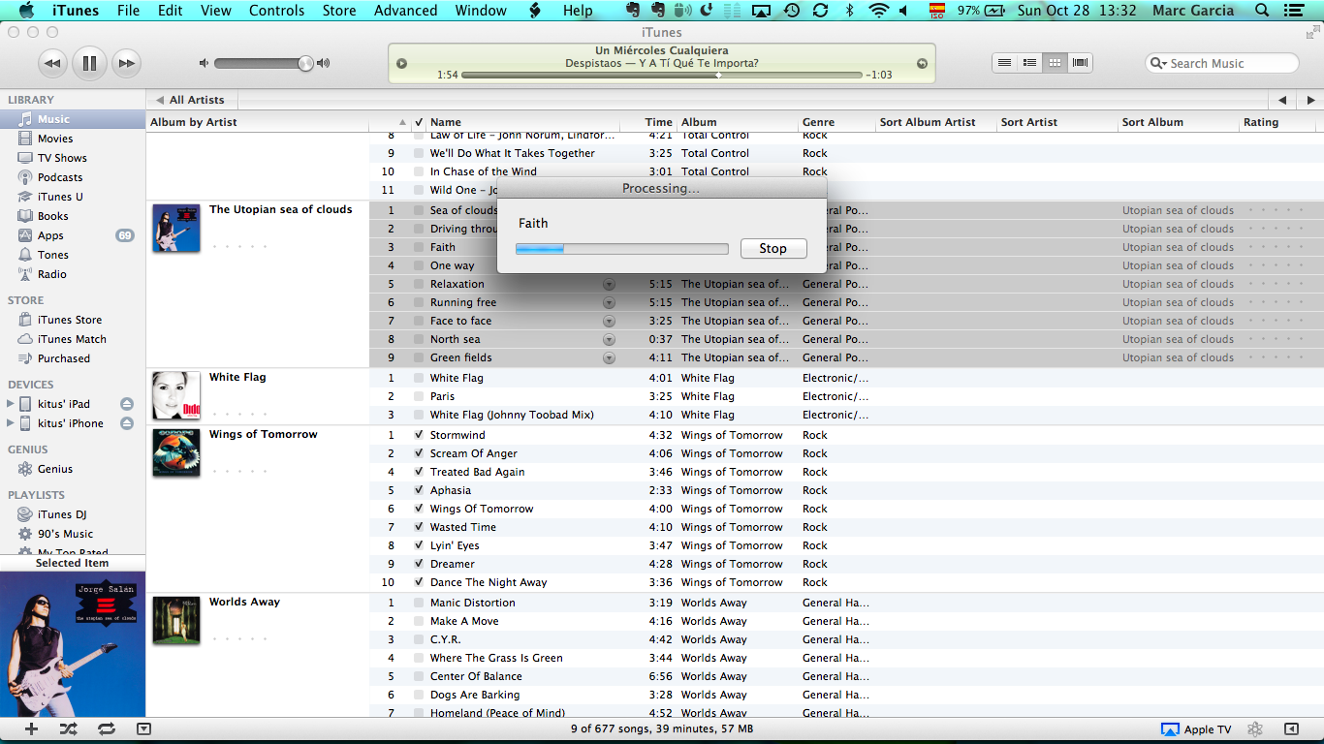Pause the current song

89,64
